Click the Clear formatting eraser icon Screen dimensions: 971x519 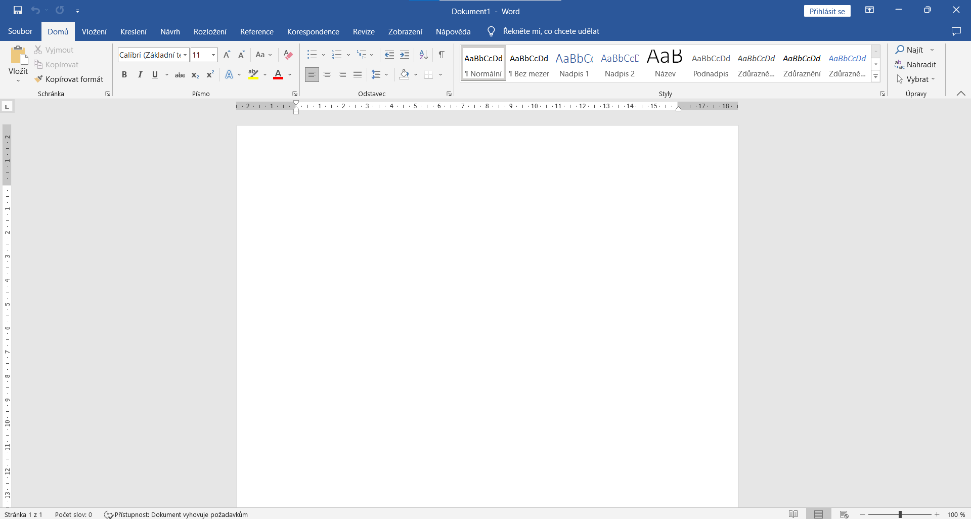(288, 55)
